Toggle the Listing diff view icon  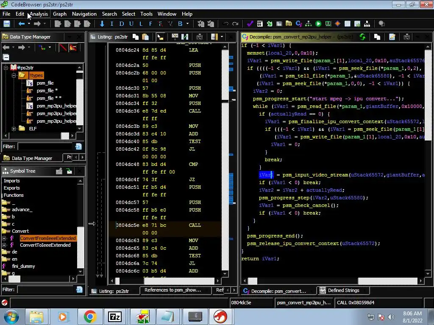click(185, 37)
